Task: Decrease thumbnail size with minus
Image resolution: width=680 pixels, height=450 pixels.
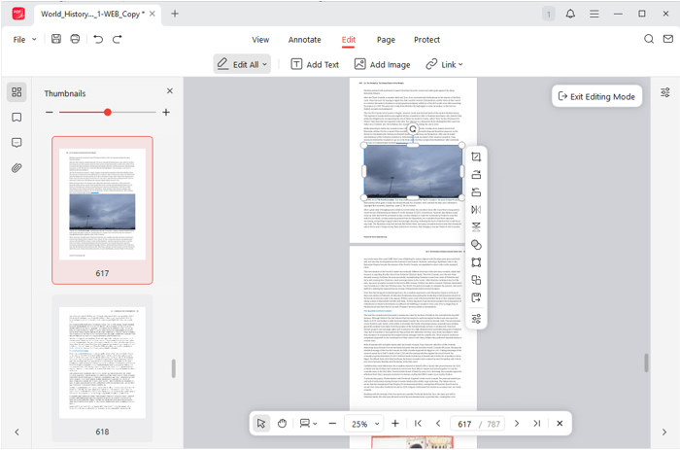Action: pyautogui.click(x=50, y=113)
